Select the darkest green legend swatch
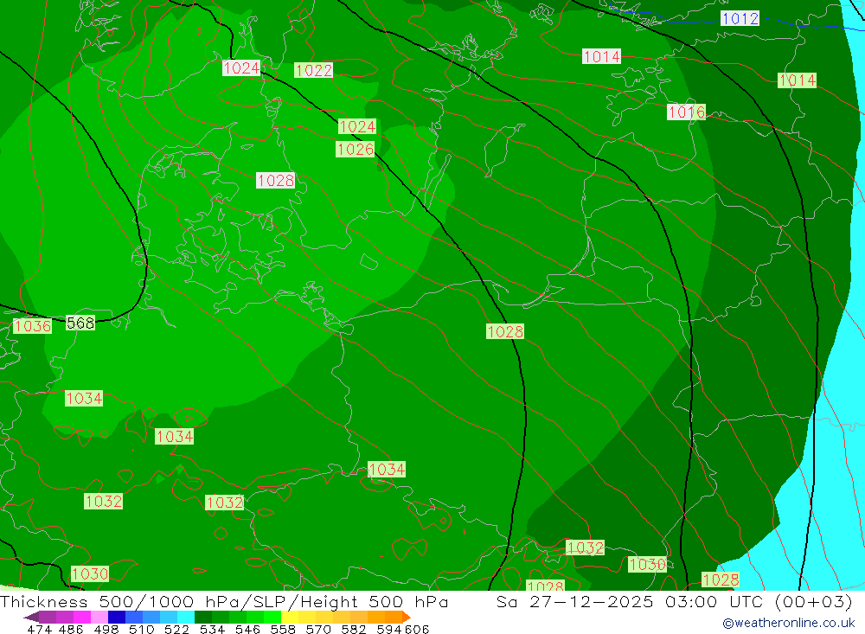Viewport: 865px width, 634px height. point(203,617)
